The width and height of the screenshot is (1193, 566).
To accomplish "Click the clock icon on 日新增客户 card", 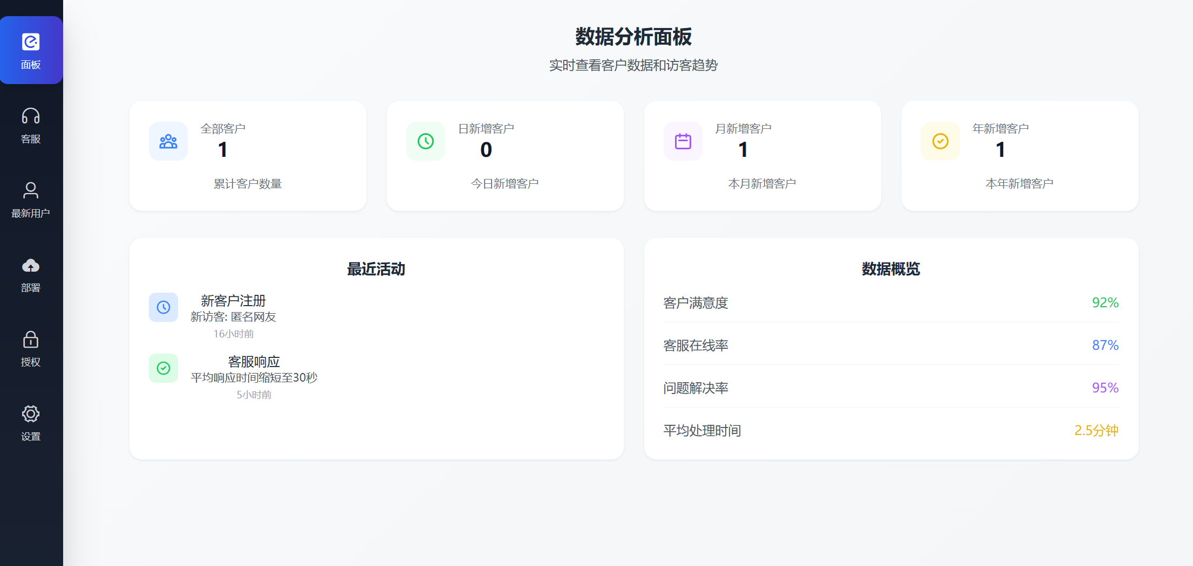I will coord(426,141).
